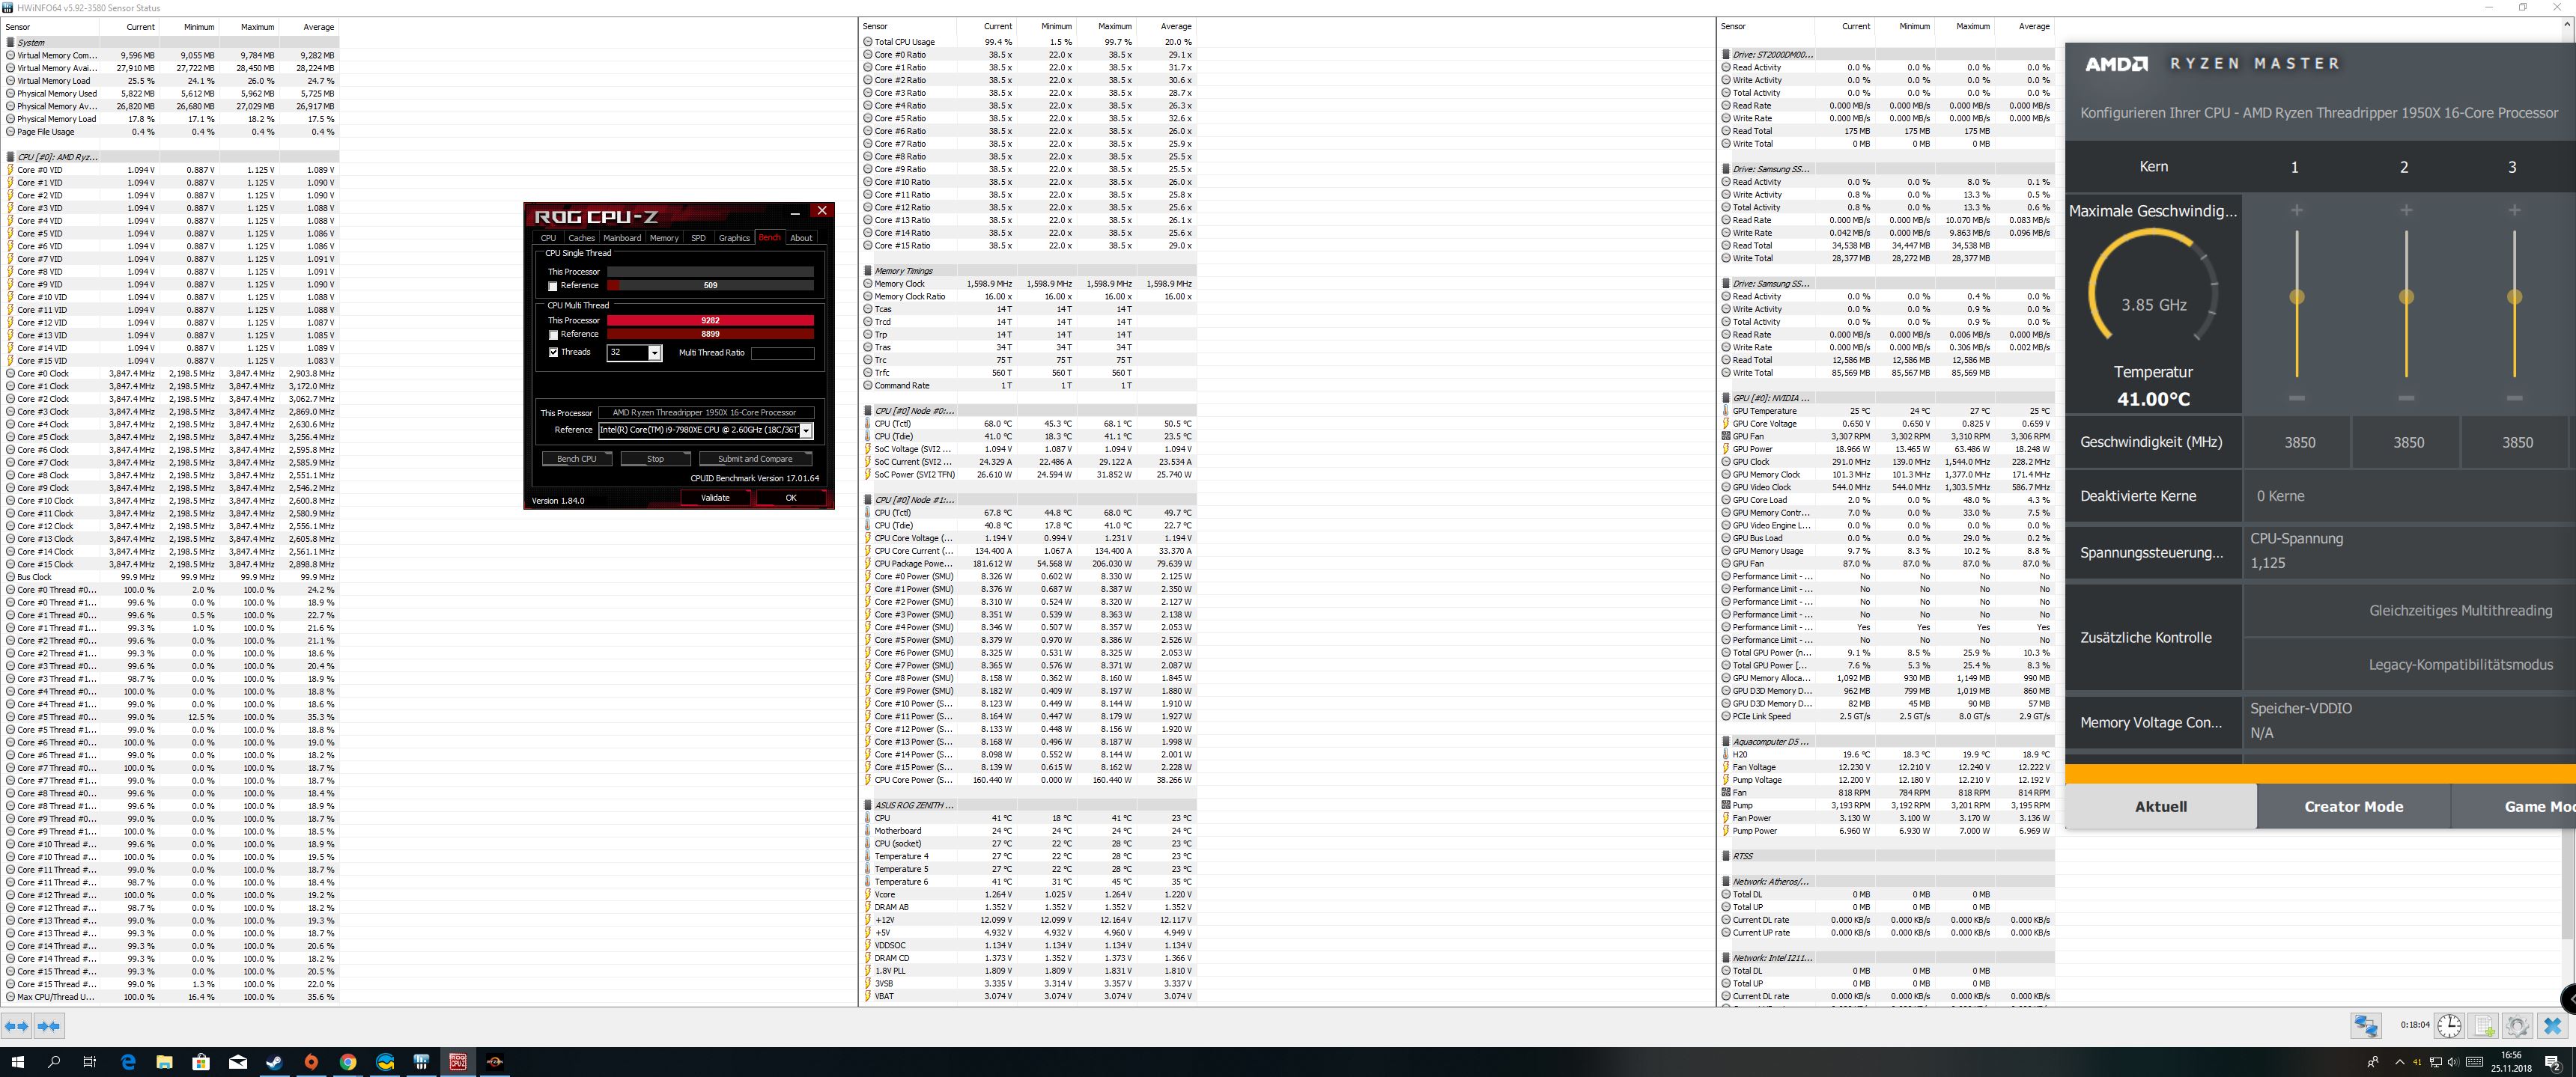The height and width of the screenshot is (1077, 2576).
Task: Open HWiNFO sensor settings gear icon
Action: [2518, 1026]
